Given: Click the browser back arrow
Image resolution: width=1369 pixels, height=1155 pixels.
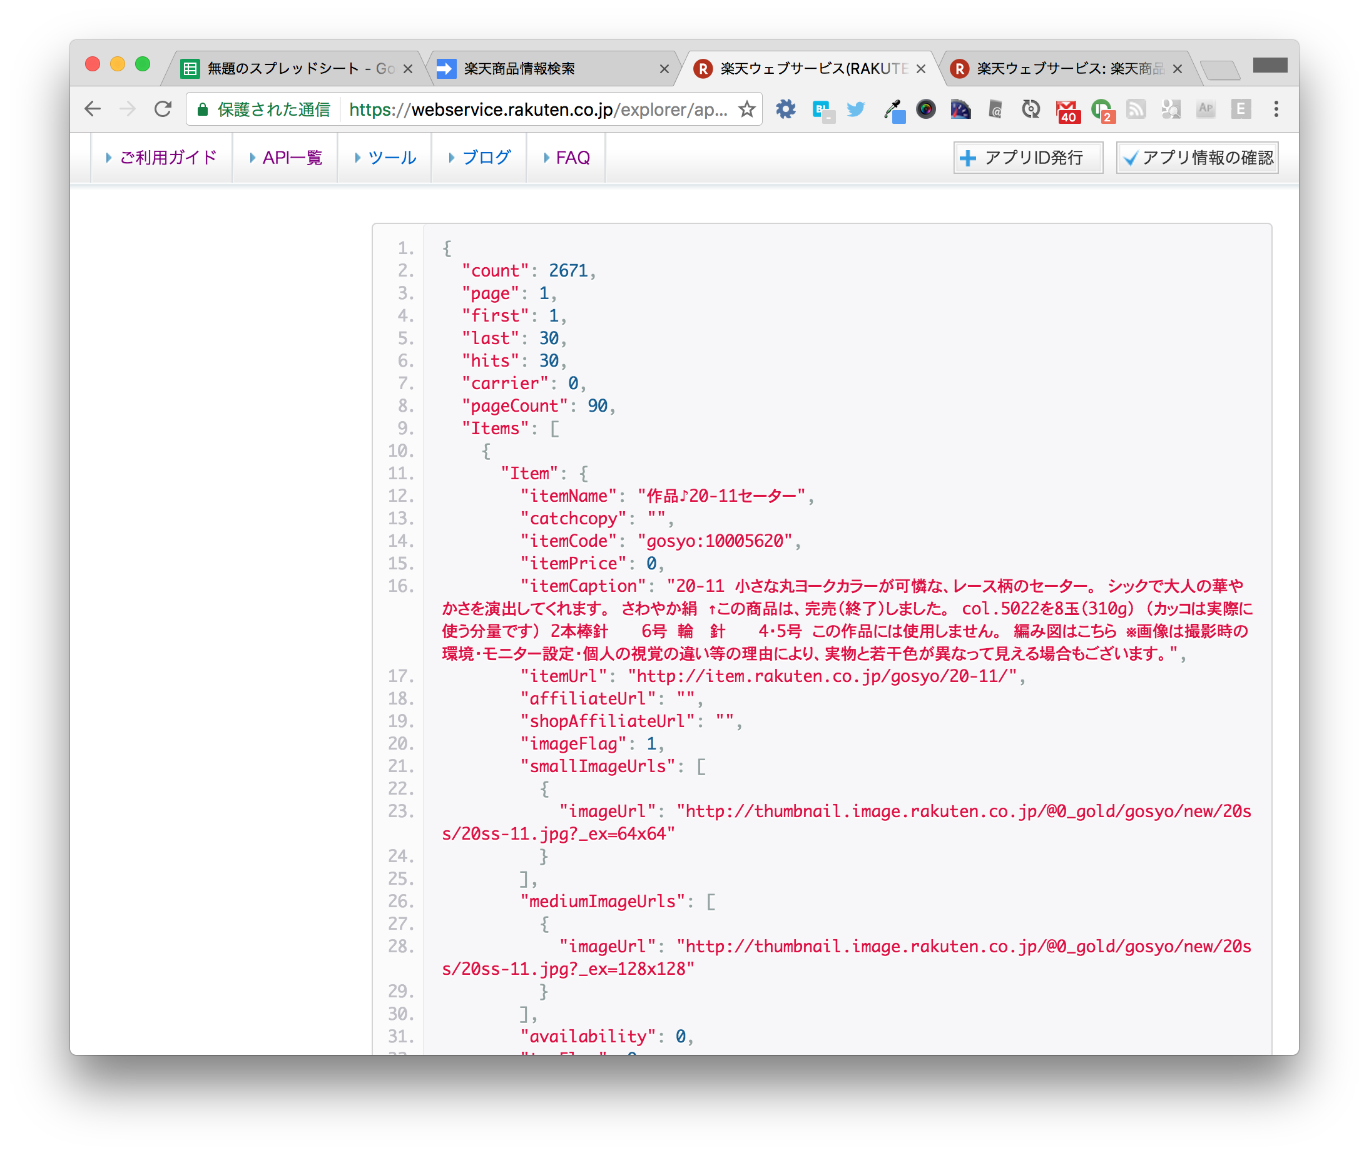Looking at the screenshot, I should pyautogui.click(x=93, y=109).
